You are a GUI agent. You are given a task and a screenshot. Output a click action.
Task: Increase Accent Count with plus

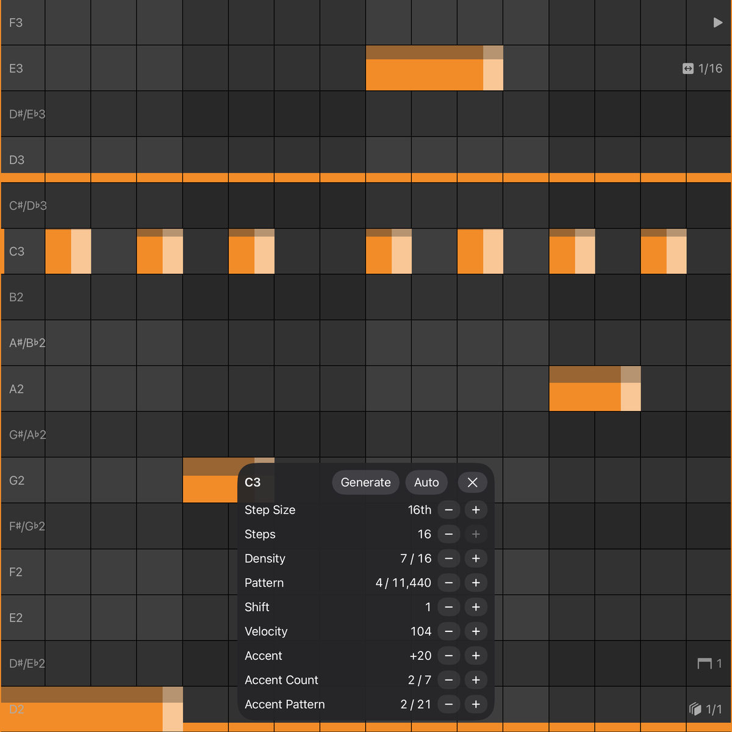[x=476, y=680]
